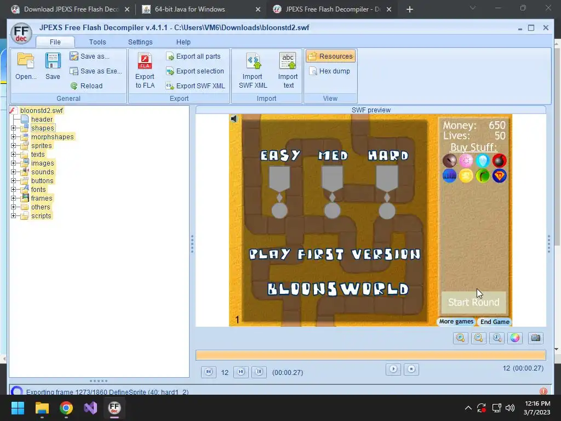Go to the previous frame
Screen dimensions: 561x421
(x=209, y=372)
